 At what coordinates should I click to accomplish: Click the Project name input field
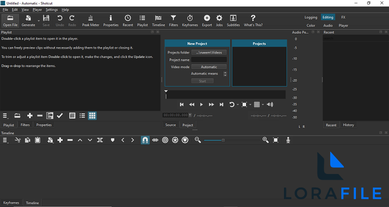(209, 60)
